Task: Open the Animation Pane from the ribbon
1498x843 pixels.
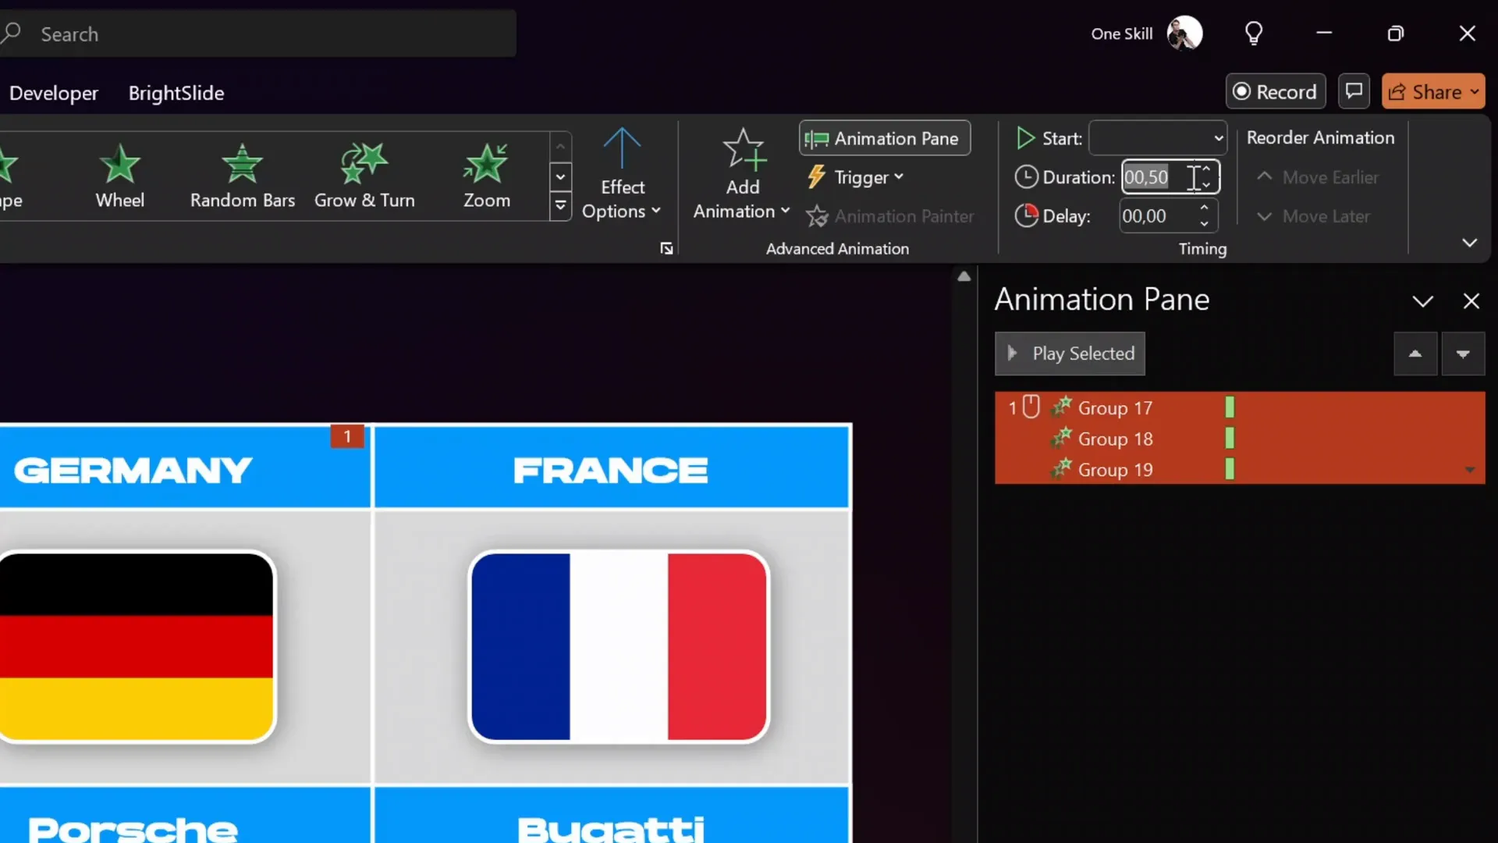Action: 884,137
